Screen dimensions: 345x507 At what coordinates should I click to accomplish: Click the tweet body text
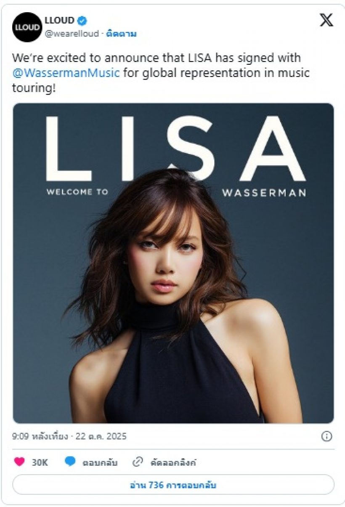pos(161,73)
